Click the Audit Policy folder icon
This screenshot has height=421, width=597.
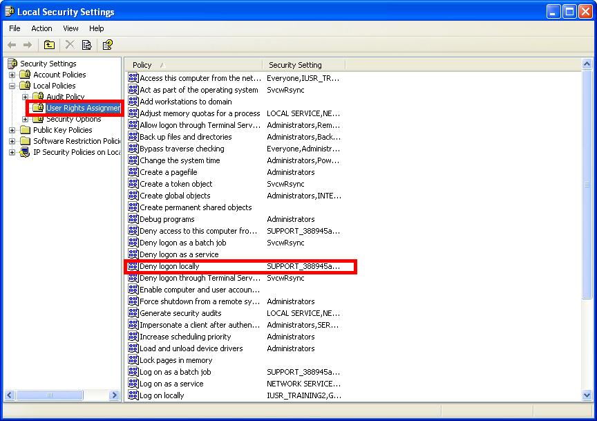pyautogui.click(x=38, y=96)
